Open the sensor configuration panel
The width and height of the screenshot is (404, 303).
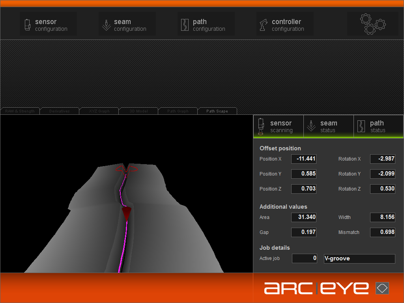click(48, 24)
